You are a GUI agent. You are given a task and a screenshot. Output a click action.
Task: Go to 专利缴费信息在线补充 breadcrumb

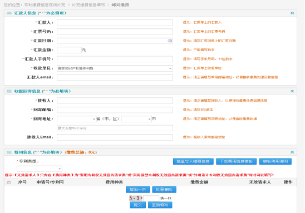[x=45, y=5]
